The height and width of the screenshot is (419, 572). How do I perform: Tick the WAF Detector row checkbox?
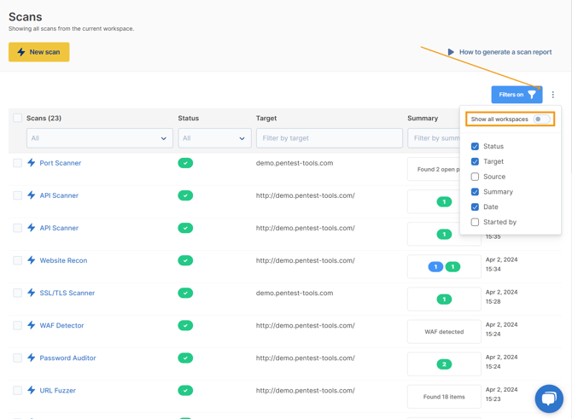17,325
